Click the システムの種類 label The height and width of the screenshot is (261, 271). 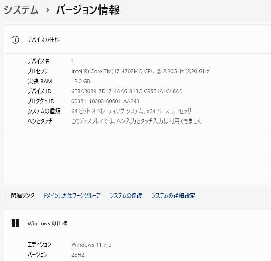coord(44,111)
